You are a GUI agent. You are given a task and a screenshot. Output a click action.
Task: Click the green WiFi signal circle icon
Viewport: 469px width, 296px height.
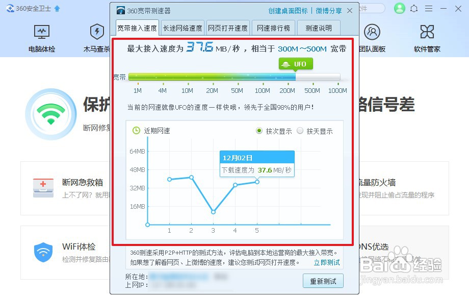pos(51,114)
